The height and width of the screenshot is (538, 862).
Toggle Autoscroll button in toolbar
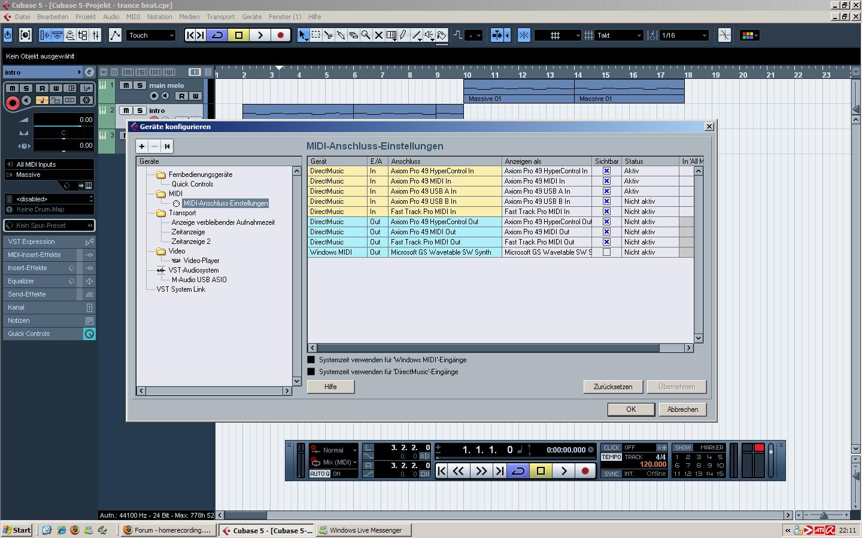[498, 35]
